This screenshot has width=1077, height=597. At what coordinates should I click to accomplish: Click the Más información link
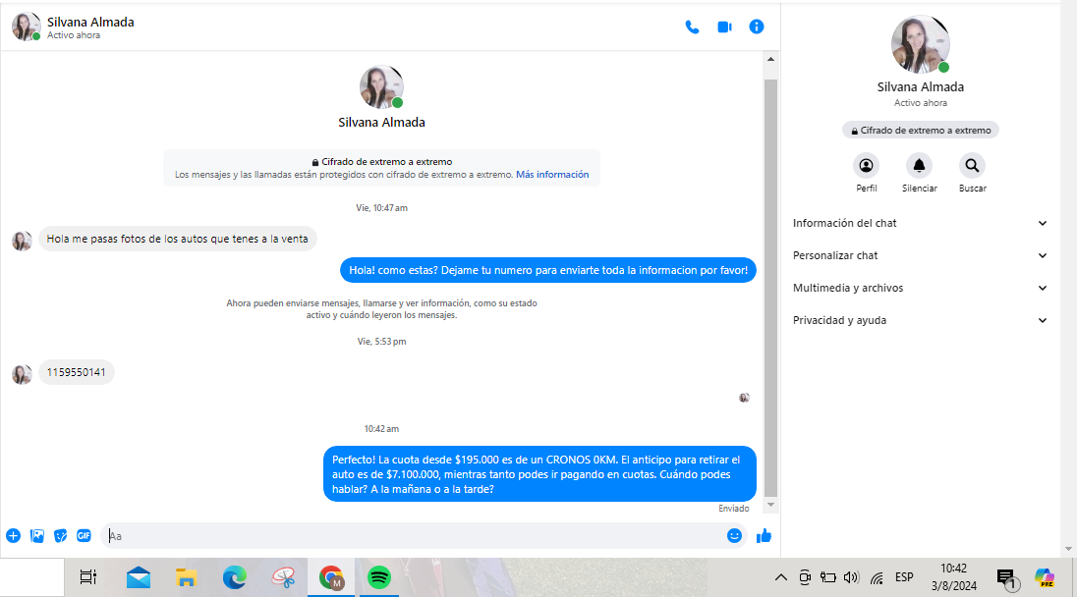pyautogui.click(x=552, y=175)
